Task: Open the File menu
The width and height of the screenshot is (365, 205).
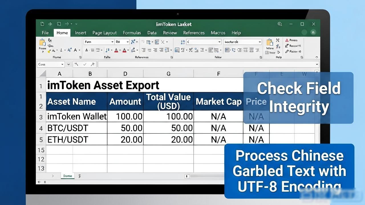Action: coord(45,33)
